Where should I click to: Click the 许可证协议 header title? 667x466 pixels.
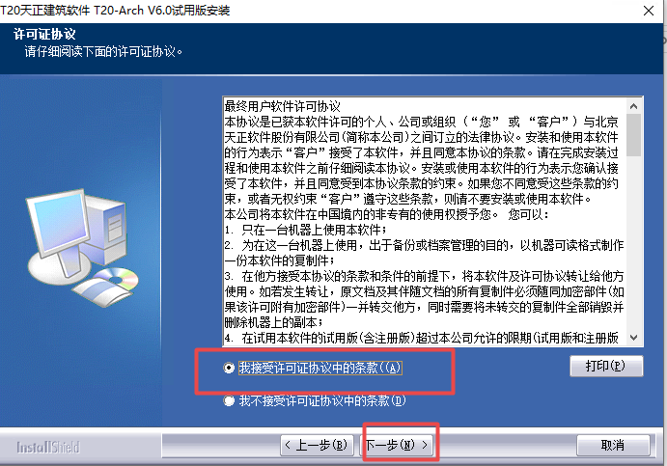44,34
